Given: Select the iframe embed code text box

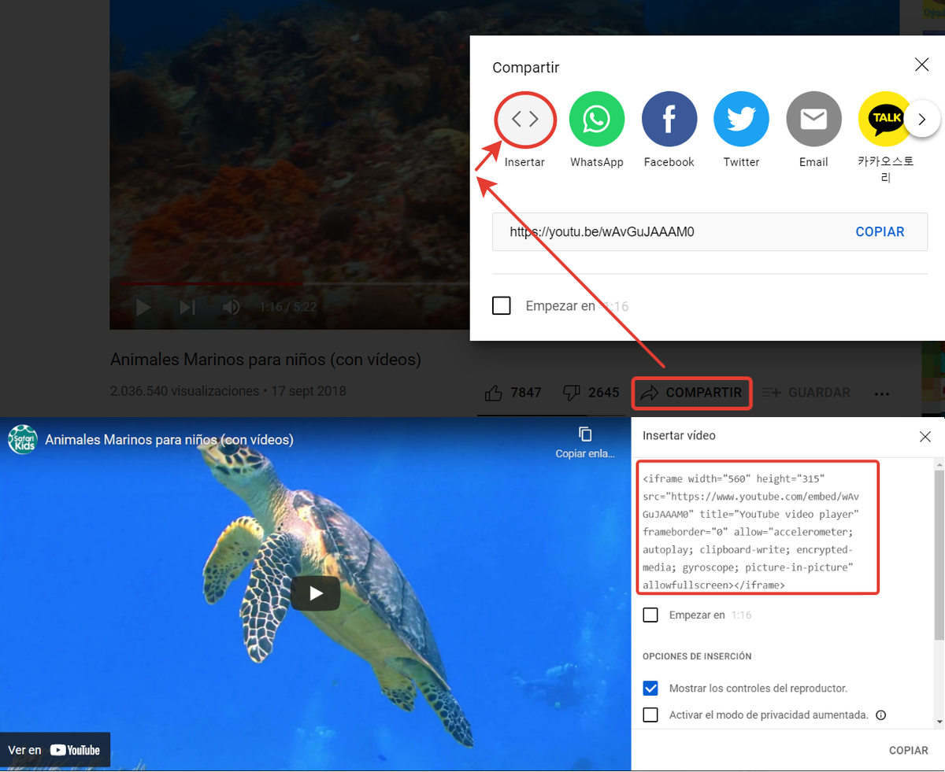Looking at the screenshot, I should tap(757, 528).
